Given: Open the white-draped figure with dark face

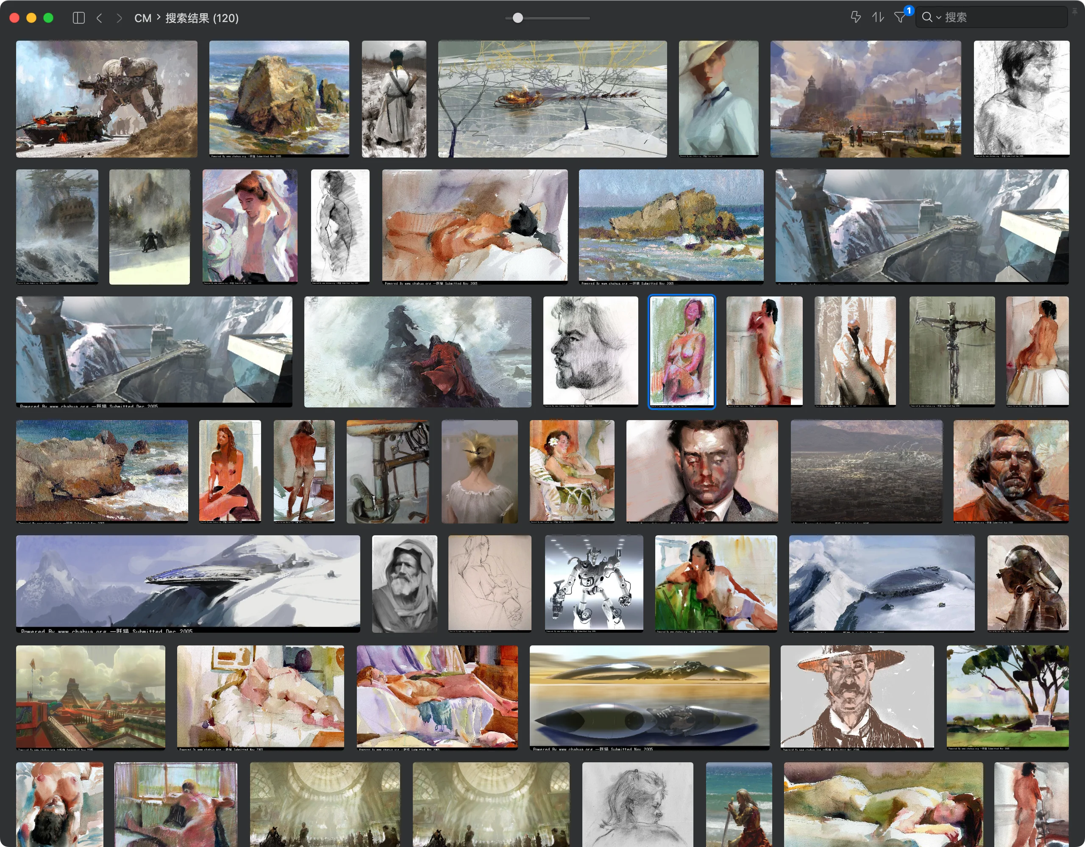Looking at the screenshot, I should pyautogui.click(x=855, y=352).
